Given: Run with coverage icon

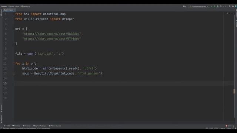Looking at the screenshot, I should tap(218, 6).
